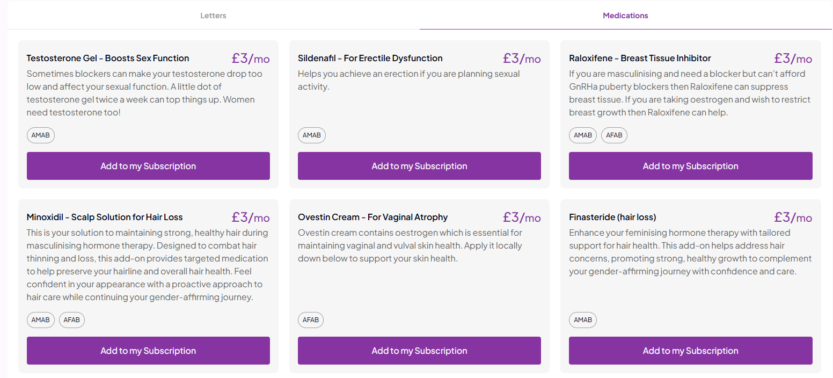
Task: Click the Ovestin Cream – For Vaginal Atrophy heading
Action: coord(372,217)
